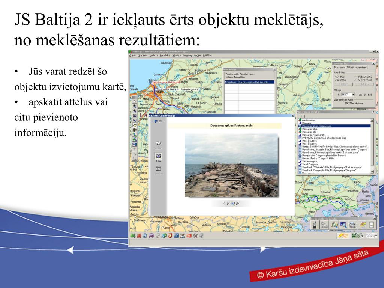
Task: Click the purple car icon in bottom toolbar
Action: pos(151,235)
